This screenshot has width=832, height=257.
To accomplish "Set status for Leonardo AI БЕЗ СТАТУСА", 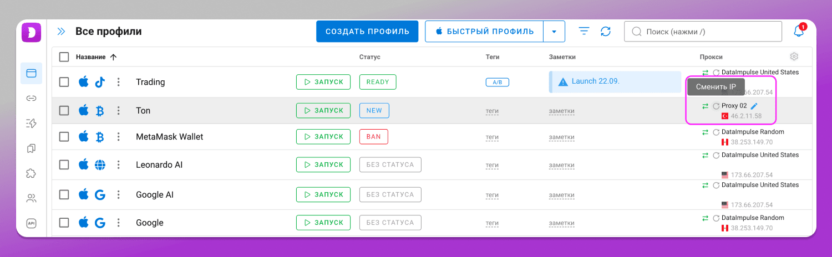I will [x=390, y=165].
